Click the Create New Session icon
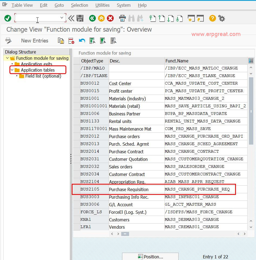The height and width of the screenshot is (260, 256). (x=191, y=18)
